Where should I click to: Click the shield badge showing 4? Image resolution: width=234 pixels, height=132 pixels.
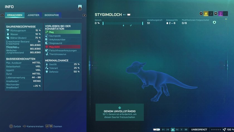[214, 22]
